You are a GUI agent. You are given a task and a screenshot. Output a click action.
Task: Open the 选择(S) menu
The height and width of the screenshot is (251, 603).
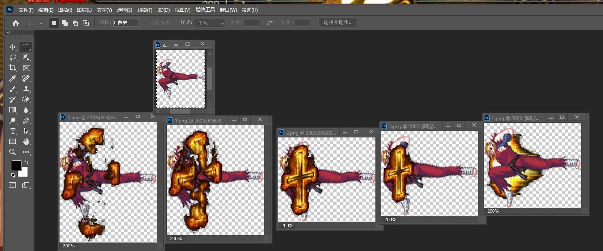(124, 10)
